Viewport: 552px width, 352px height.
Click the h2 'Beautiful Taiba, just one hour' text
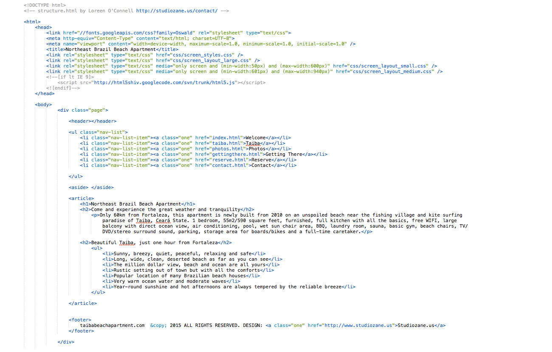[x=155, y=242]
